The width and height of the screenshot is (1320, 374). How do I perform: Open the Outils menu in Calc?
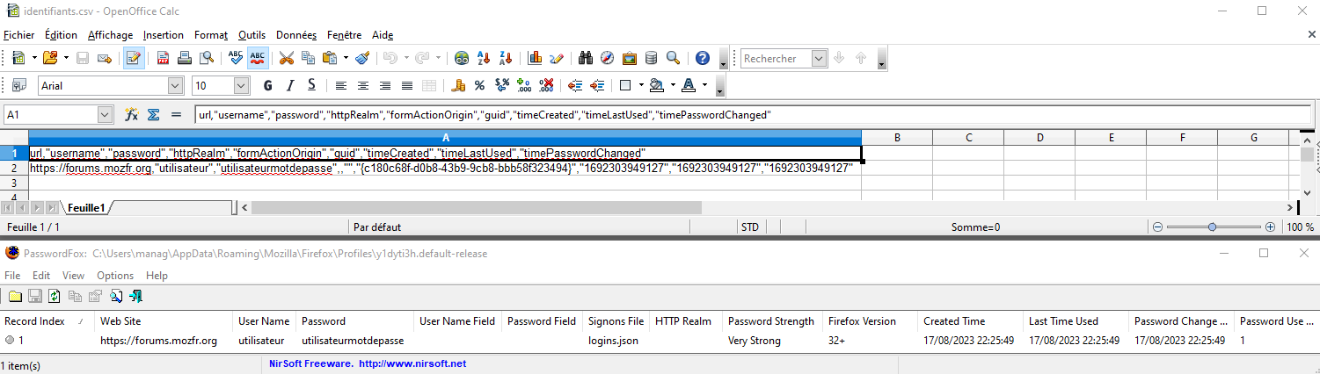(x=252, y=35)
